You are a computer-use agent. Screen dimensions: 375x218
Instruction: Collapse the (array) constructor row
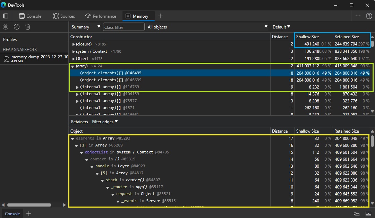click(73, 66)
